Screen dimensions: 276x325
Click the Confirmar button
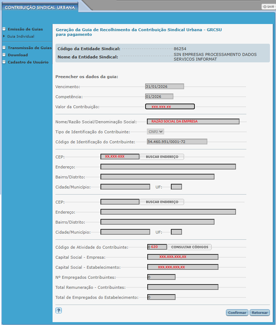point(237,312)
